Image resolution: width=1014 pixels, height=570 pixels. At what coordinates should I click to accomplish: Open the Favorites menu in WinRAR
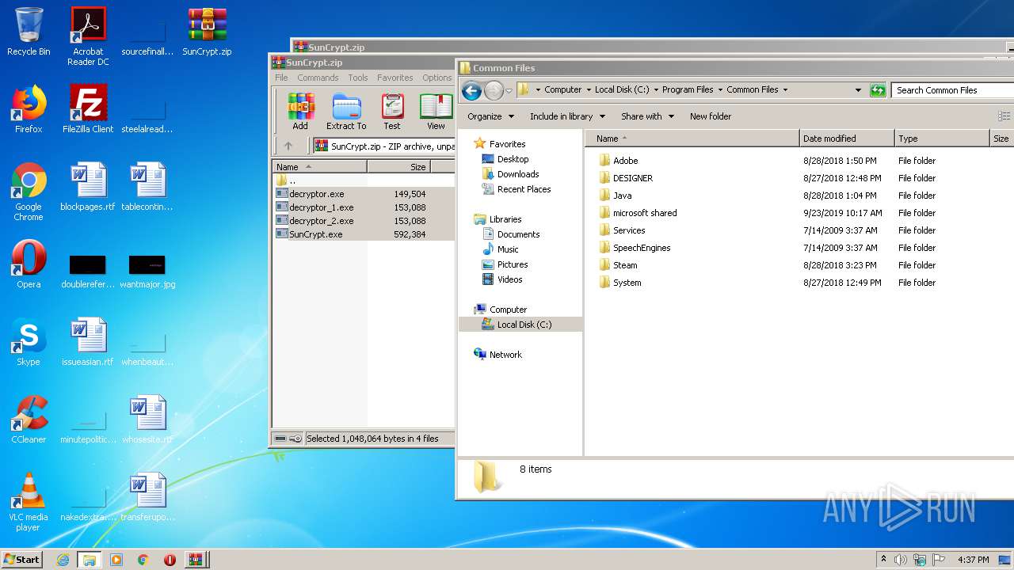tap(395, 78)
